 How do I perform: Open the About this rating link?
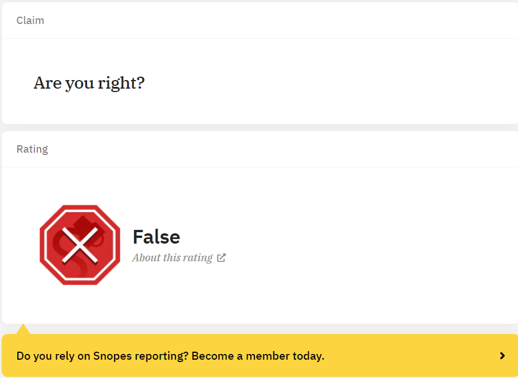click(172, 258)
